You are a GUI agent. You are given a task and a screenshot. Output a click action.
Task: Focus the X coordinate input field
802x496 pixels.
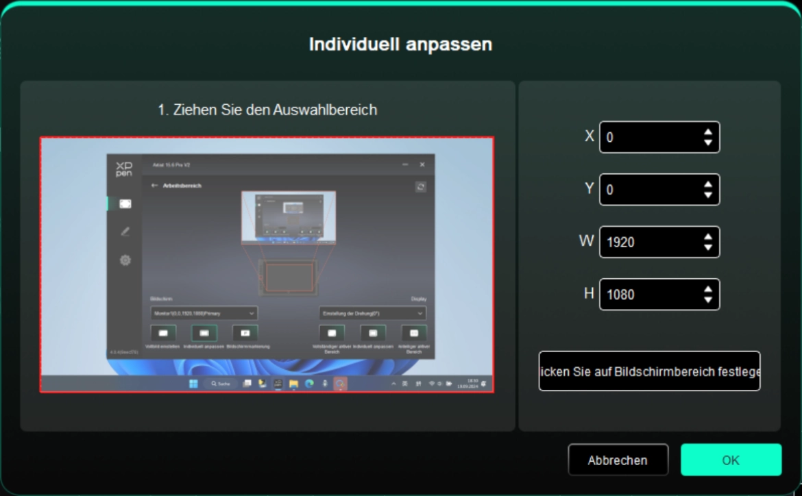pyautogui.click(x=648, y=138)
